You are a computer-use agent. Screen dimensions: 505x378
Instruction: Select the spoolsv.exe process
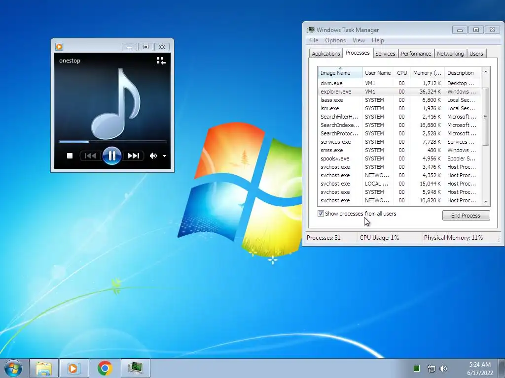(x=399, y=158)
